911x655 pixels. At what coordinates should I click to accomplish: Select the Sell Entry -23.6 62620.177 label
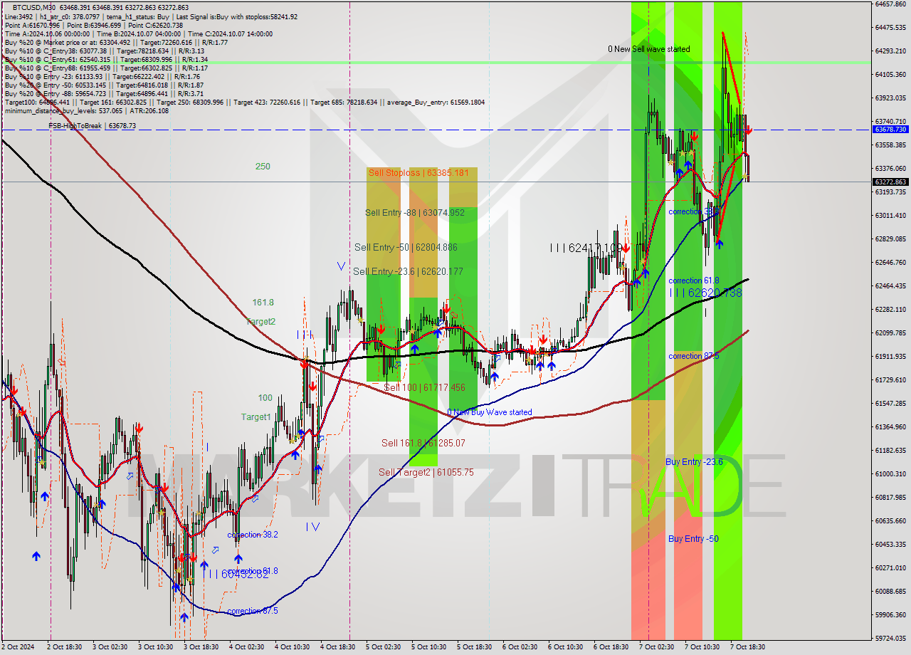(x=408, y=271)
